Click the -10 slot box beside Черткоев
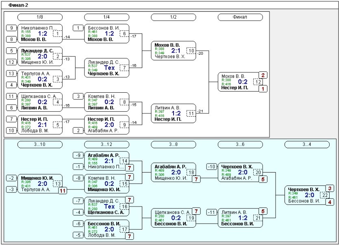Viewport: 339px width, 245px height. coord(212,166)
